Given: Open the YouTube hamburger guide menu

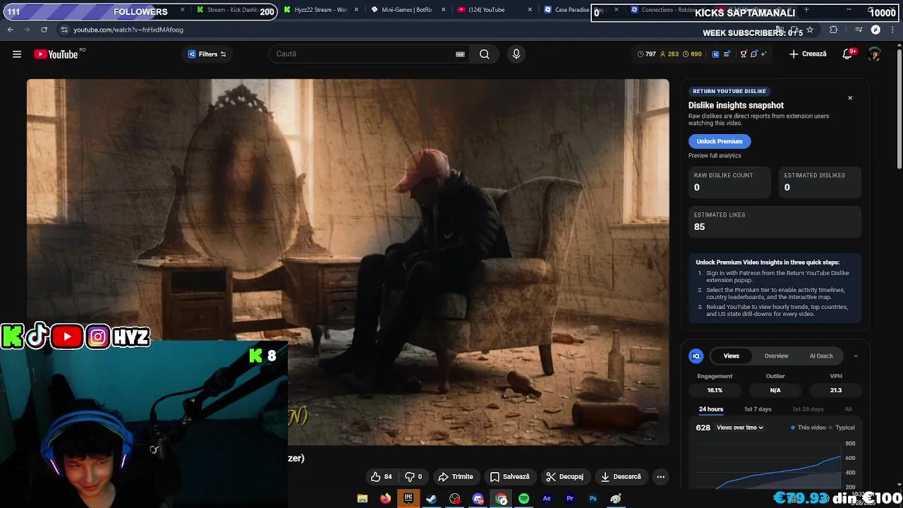Looking at the screenshot, I should click(17, 54).
